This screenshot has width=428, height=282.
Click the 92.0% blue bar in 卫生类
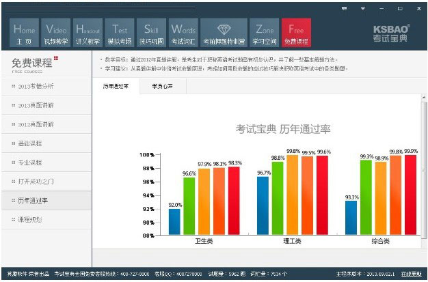coord(174,221)
